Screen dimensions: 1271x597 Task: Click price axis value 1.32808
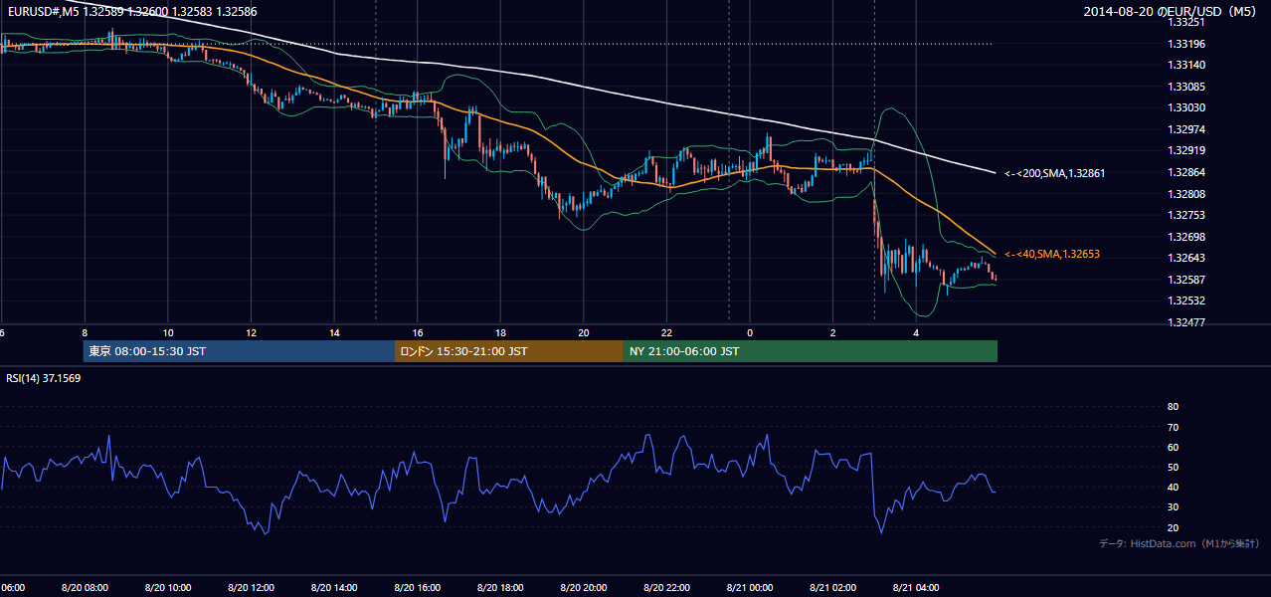coord(1185,194)
